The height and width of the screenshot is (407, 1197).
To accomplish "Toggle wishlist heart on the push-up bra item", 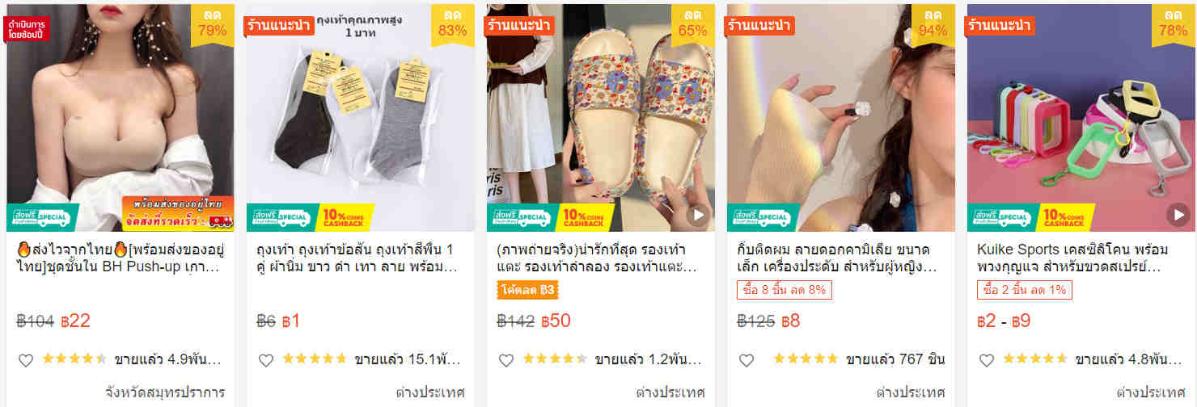I will tap(26, 360).
